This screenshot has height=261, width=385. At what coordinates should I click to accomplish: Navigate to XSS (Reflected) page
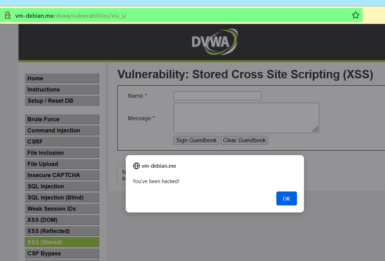[62, 231]
